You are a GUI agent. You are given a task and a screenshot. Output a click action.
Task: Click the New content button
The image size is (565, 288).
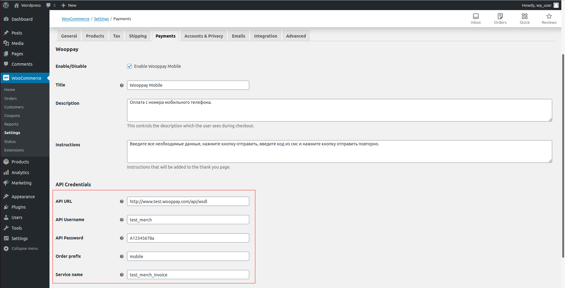(69, 5)
